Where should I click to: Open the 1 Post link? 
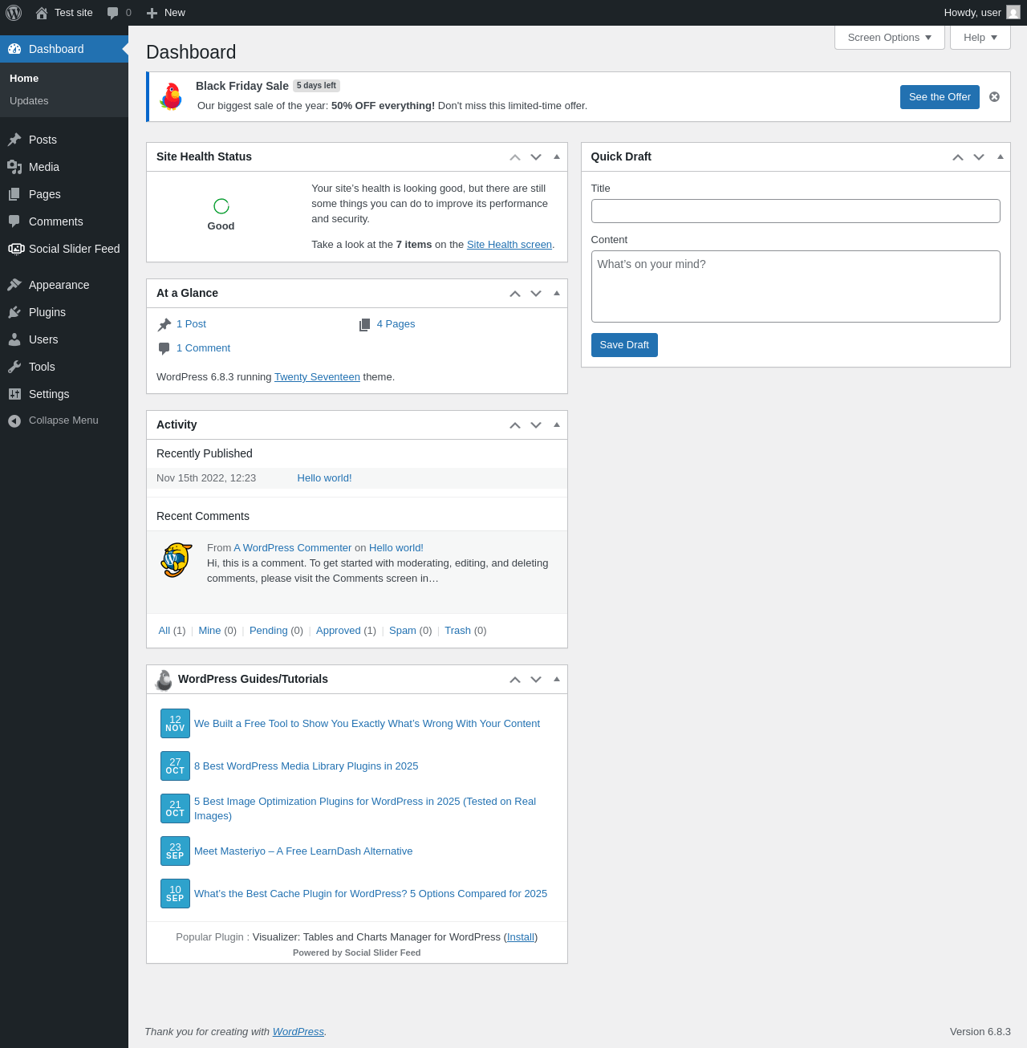[x=191, y=324]
